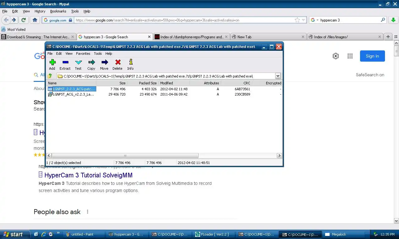Image resolution: width=399 pixels, height=239 pixels.
Task: Switch to New Tab tab
Action: pos(268,37)
